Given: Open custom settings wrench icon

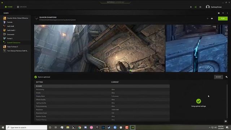Looking at the screenshot, I should click(x=226, y=77).
